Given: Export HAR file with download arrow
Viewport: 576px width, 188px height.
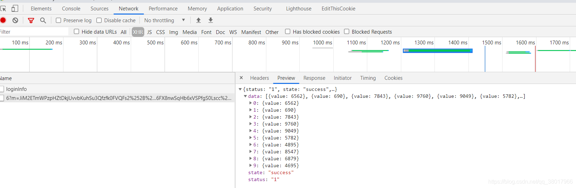Looking at the screenshot, I should tap(210, 20).
